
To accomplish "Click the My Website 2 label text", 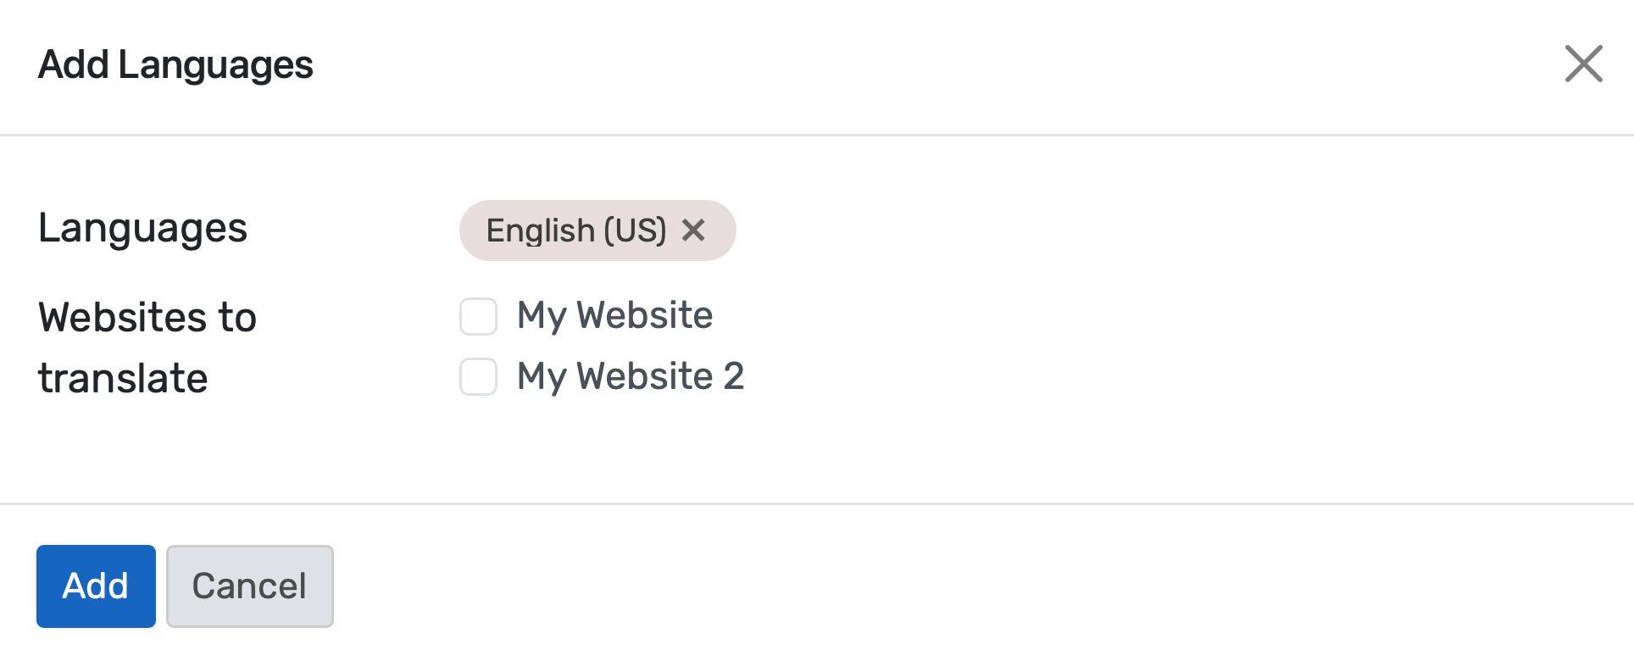I will (x=630, y=376).
